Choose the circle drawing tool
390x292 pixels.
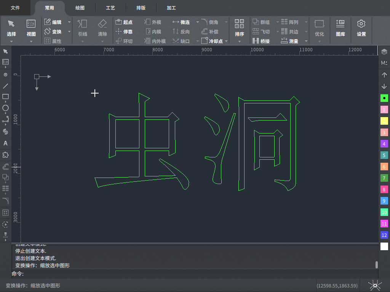5,108
